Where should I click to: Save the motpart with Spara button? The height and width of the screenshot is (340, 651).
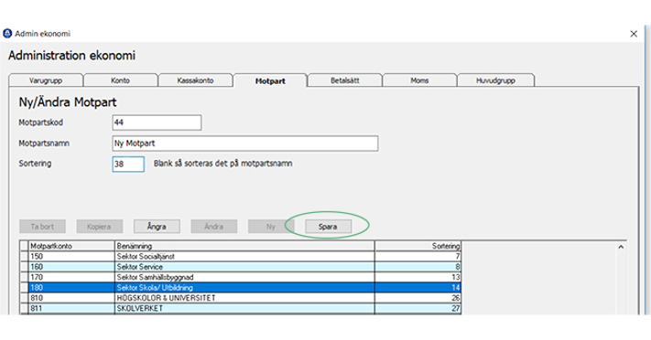(328, 227)
